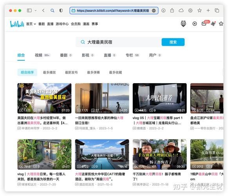Open favorites star icon in bilibili header

coord(221,24)
